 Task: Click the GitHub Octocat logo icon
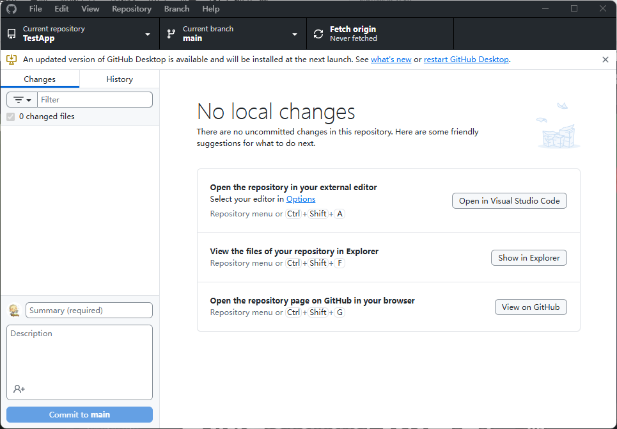tap(12, 9)
